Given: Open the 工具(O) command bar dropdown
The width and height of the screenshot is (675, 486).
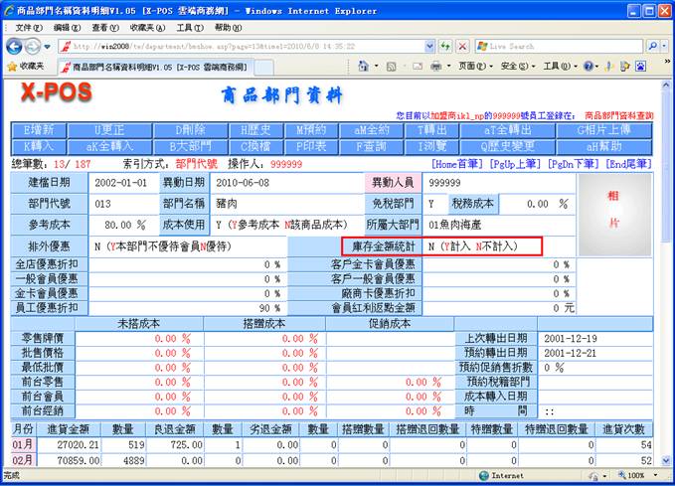Looking at the screenshot, I should [x=557, y=66].
